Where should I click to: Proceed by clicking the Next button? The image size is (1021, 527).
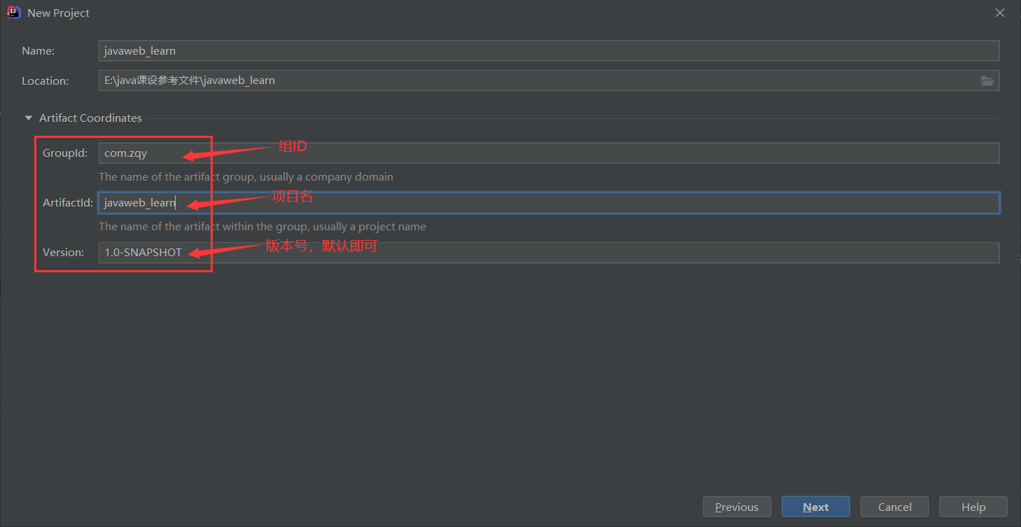pyautogui.click(x=816, y=507)
